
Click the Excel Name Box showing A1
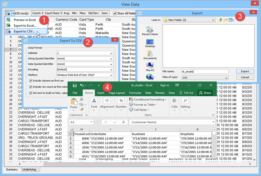coord(81,122)
